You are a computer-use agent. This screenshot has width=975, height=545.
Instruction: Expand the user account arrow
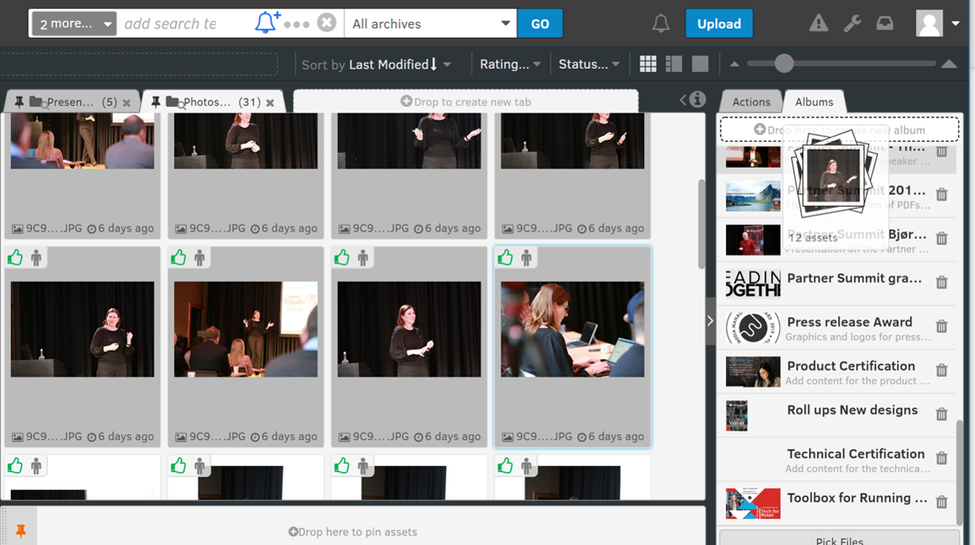pos(955,23)
